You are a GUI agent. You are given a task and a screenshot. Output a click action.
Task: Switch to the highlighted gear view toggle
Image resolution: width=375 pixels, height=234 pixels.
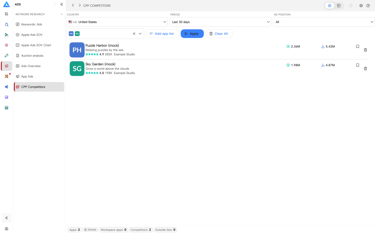330,5
